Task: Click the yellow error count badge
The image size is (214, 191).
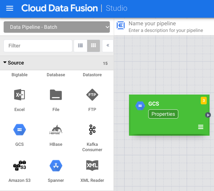Action: click(x=204, y=101)
